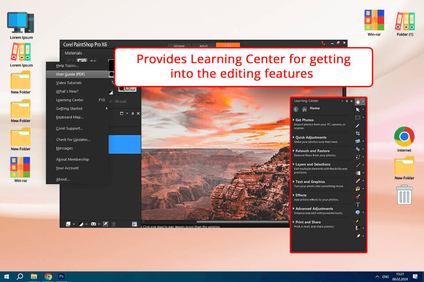Select the Dropper tool
This screenshot has height=282, width=424.
coord(357,126)
